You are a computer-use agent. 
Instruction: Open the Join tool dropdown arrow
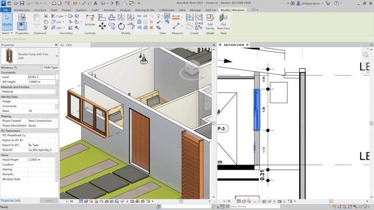(x=64, y=28)
